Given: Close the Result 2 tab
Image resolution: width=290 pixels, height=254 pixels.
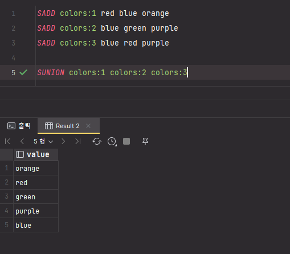Looking at the screenshot, I should click(x=88, y=126).
